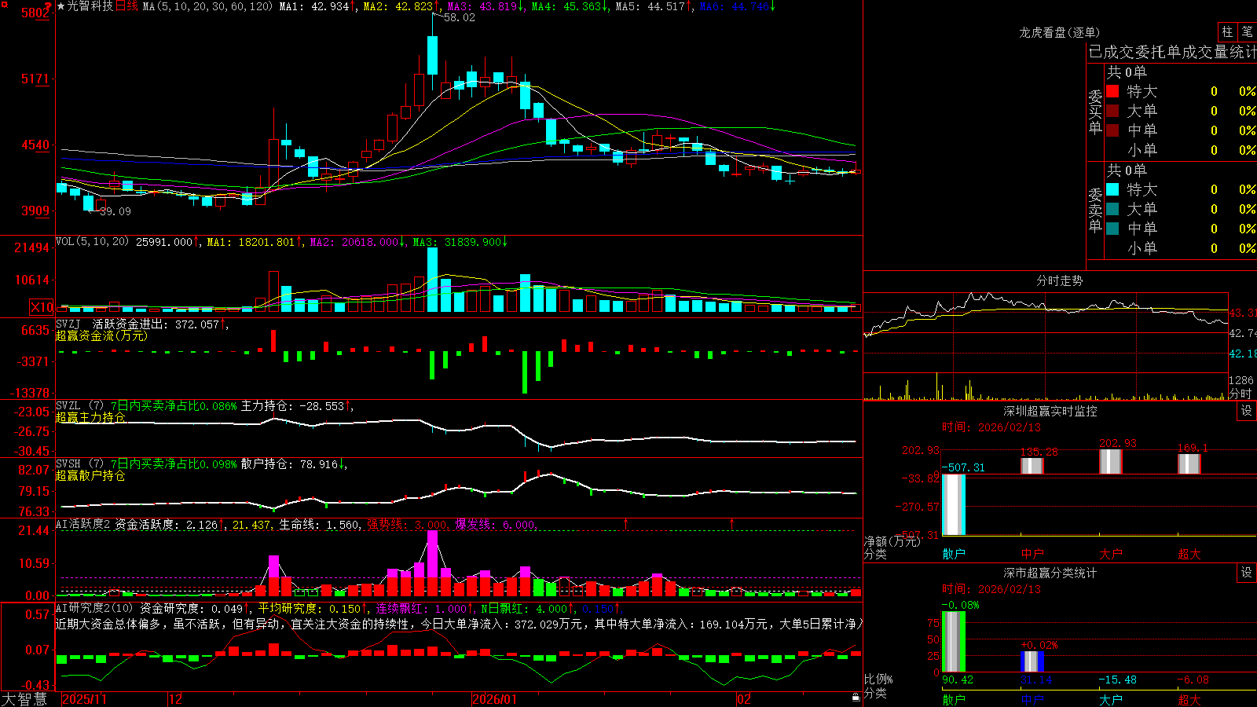Click the 深圳超赢实时监控 panel title
The width and height of the screenshot is (1257, 707).
coord(1050,411)
